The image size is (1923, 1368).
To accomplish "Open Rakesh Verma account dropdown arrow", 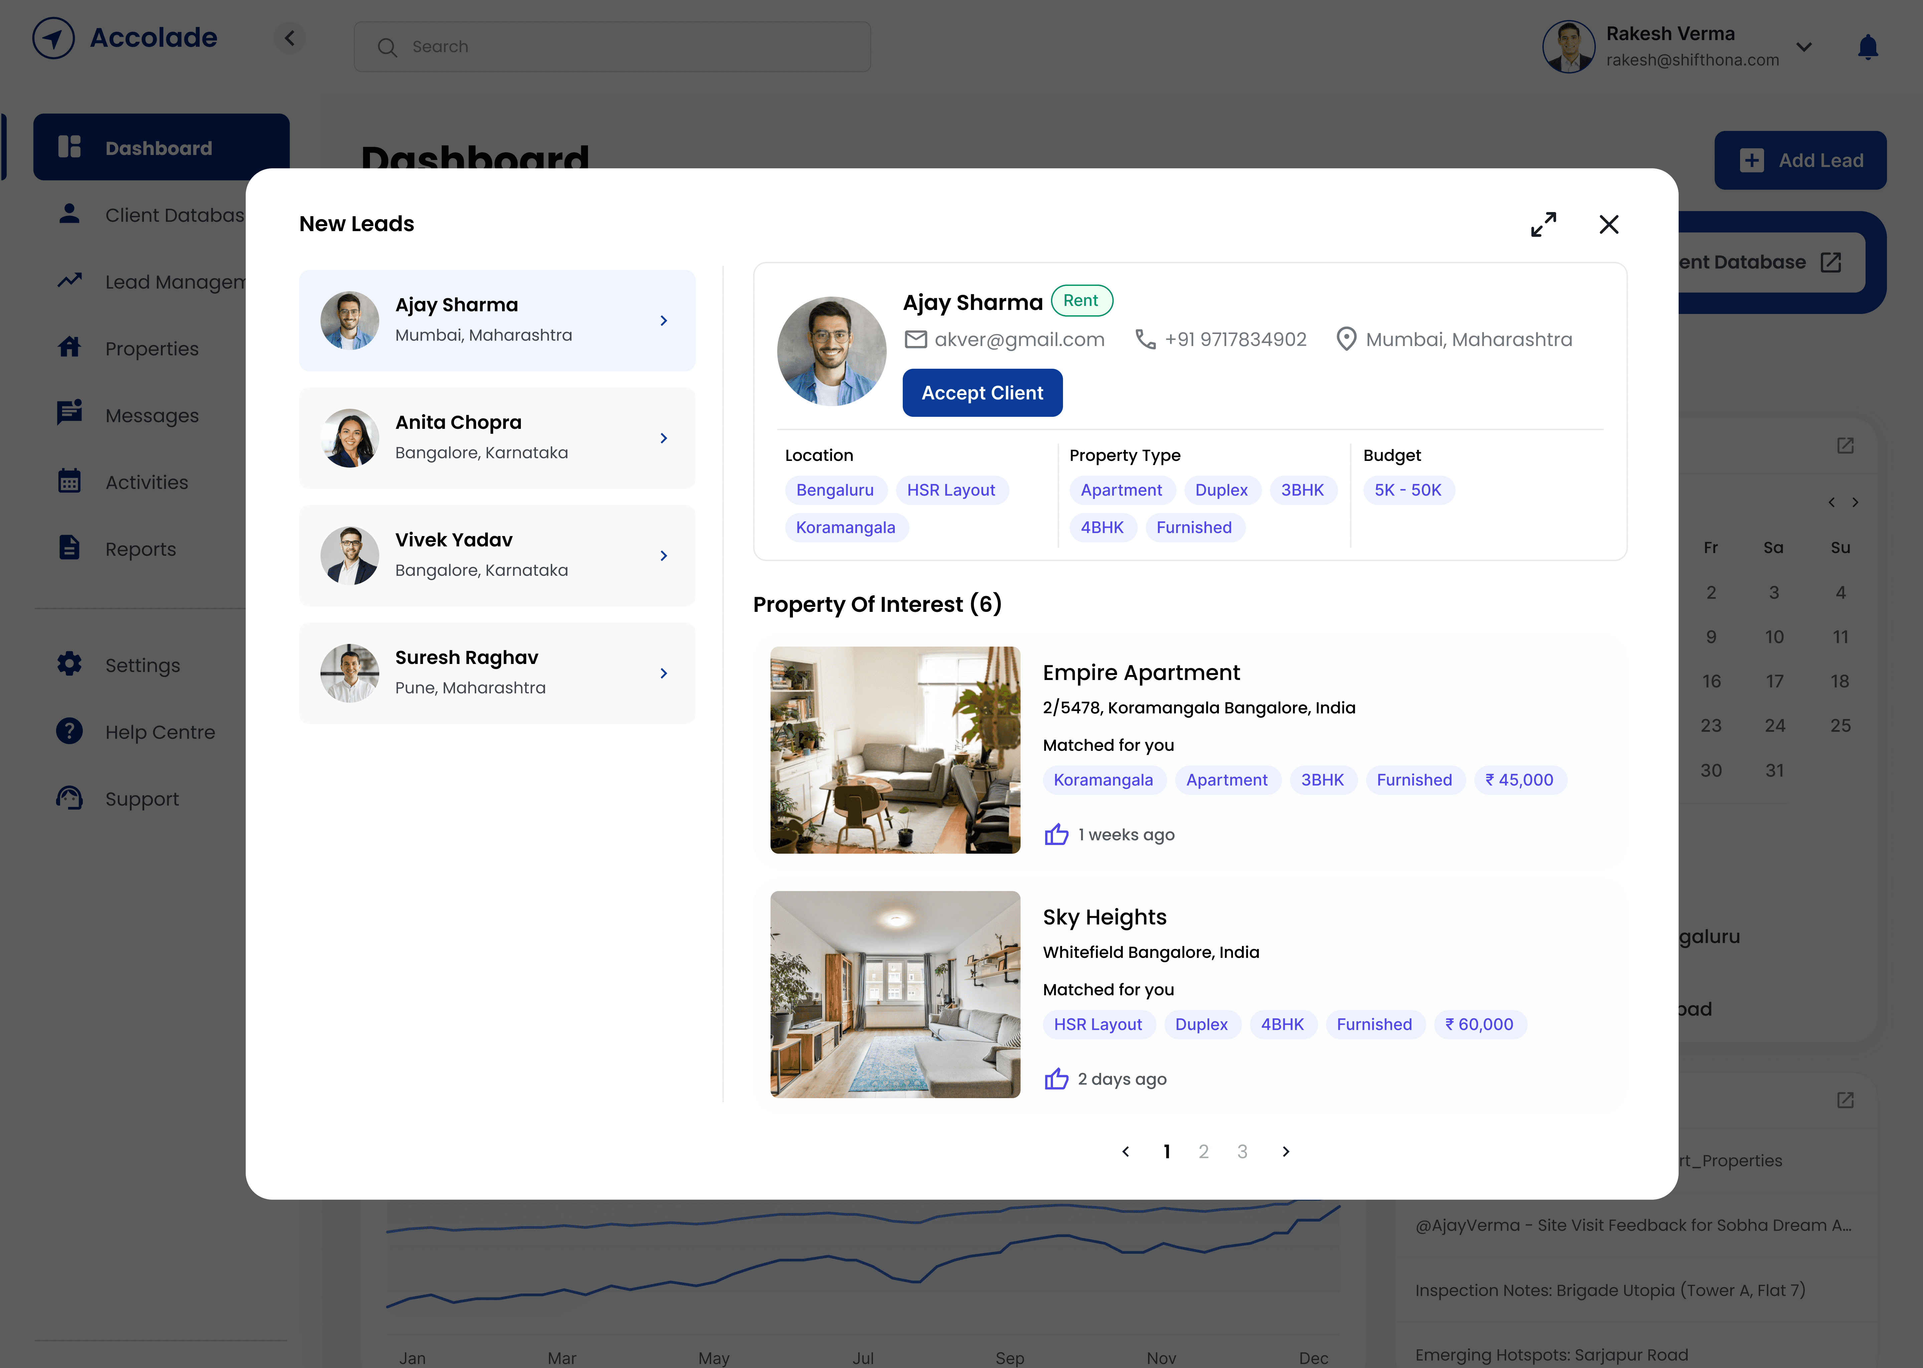I will point(1803,46).
